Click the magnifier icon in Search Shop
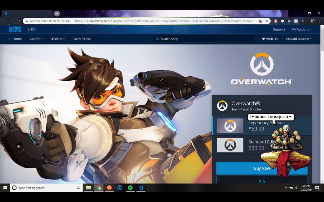Viewport: 324px width, 202px height. pos(157,39)
